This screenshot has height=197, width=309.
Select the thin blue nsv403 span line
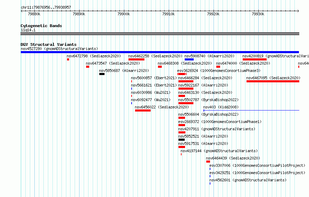251,110
